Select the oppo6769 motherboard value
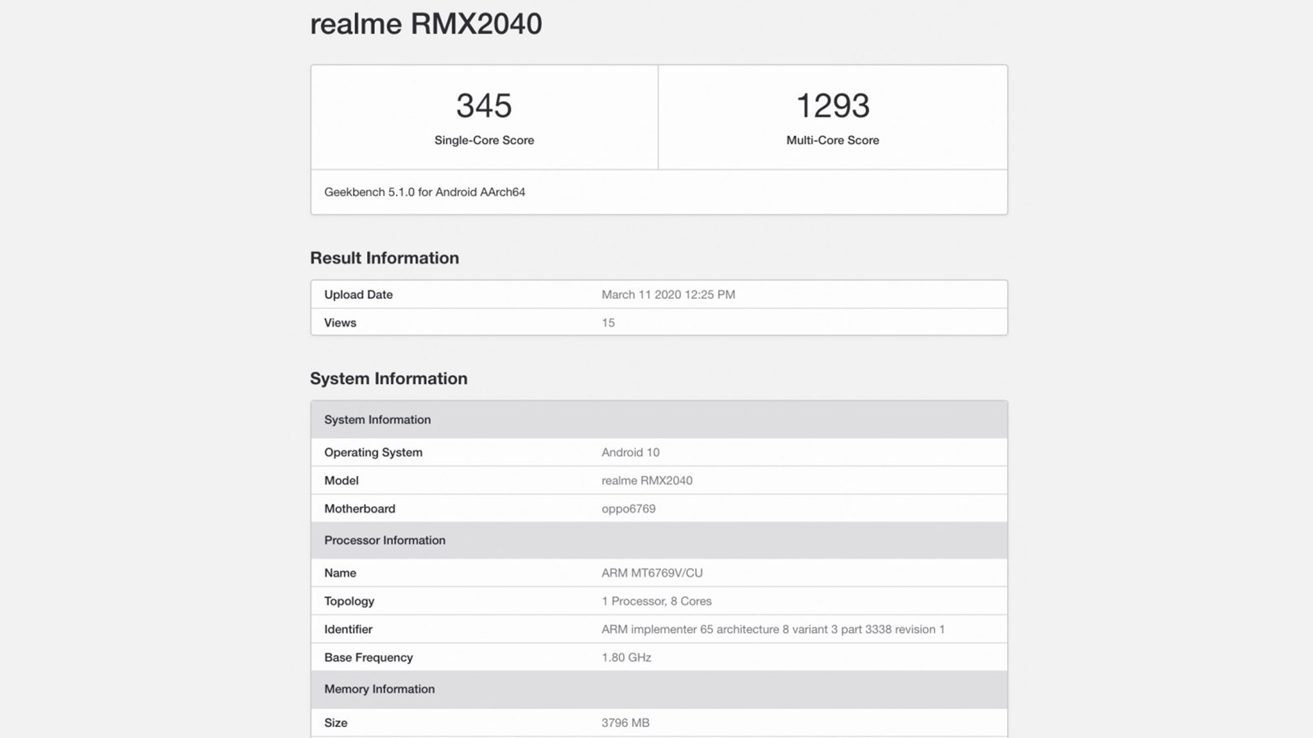Viewport: 1313px width, 738px height. pyautogui.click(x=628, y=508)
